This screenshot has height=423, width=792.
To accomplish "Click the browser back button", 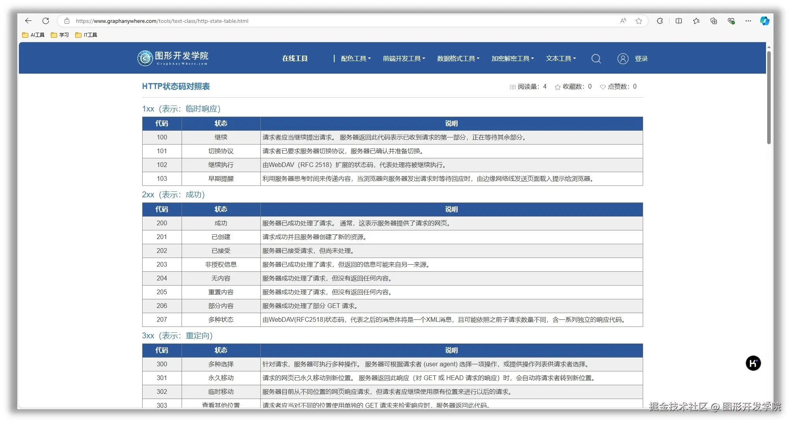I will [28, 21].
